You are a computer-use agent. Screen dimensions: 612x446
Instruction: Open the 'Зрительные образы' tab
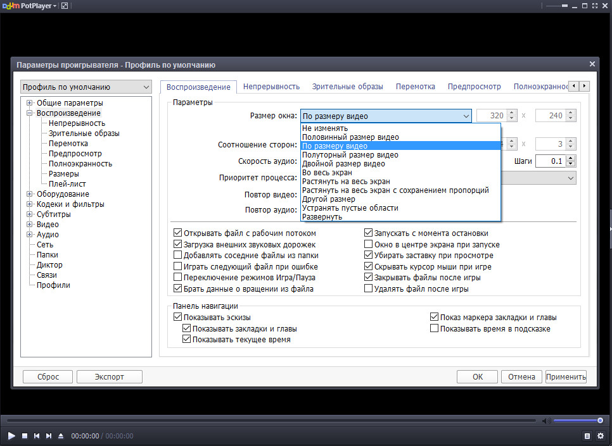coord(347,87)
